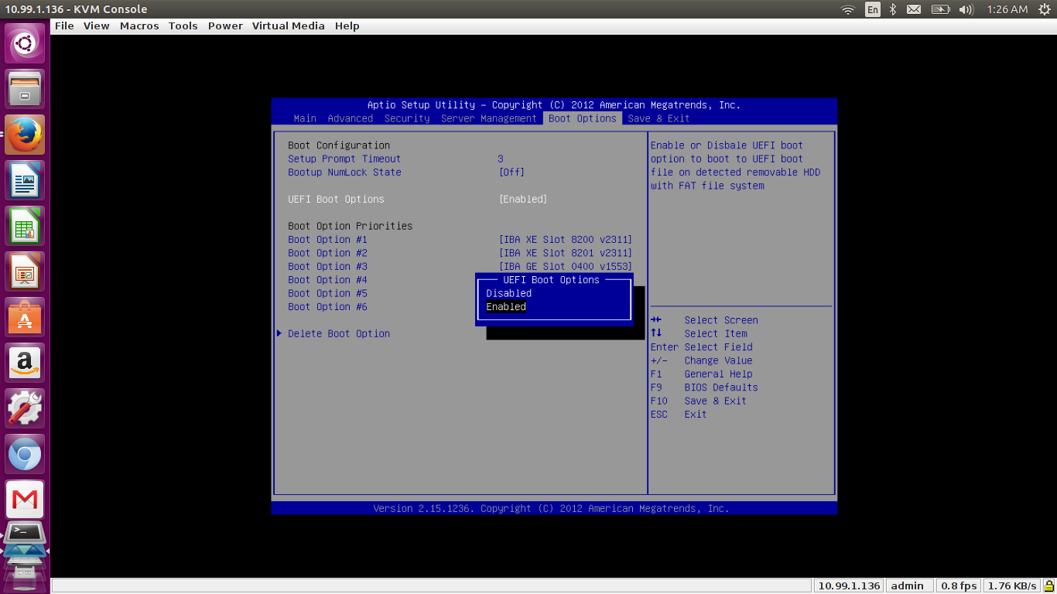
Task: Click the F9 BIOS Defaults help entry
Action: pos(704,387)
